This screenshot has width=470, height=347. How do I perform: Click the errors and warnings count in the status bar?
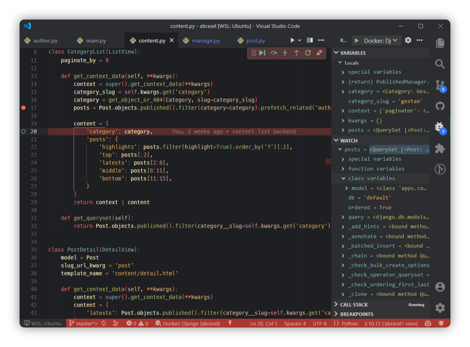click(x=137, y=323)
